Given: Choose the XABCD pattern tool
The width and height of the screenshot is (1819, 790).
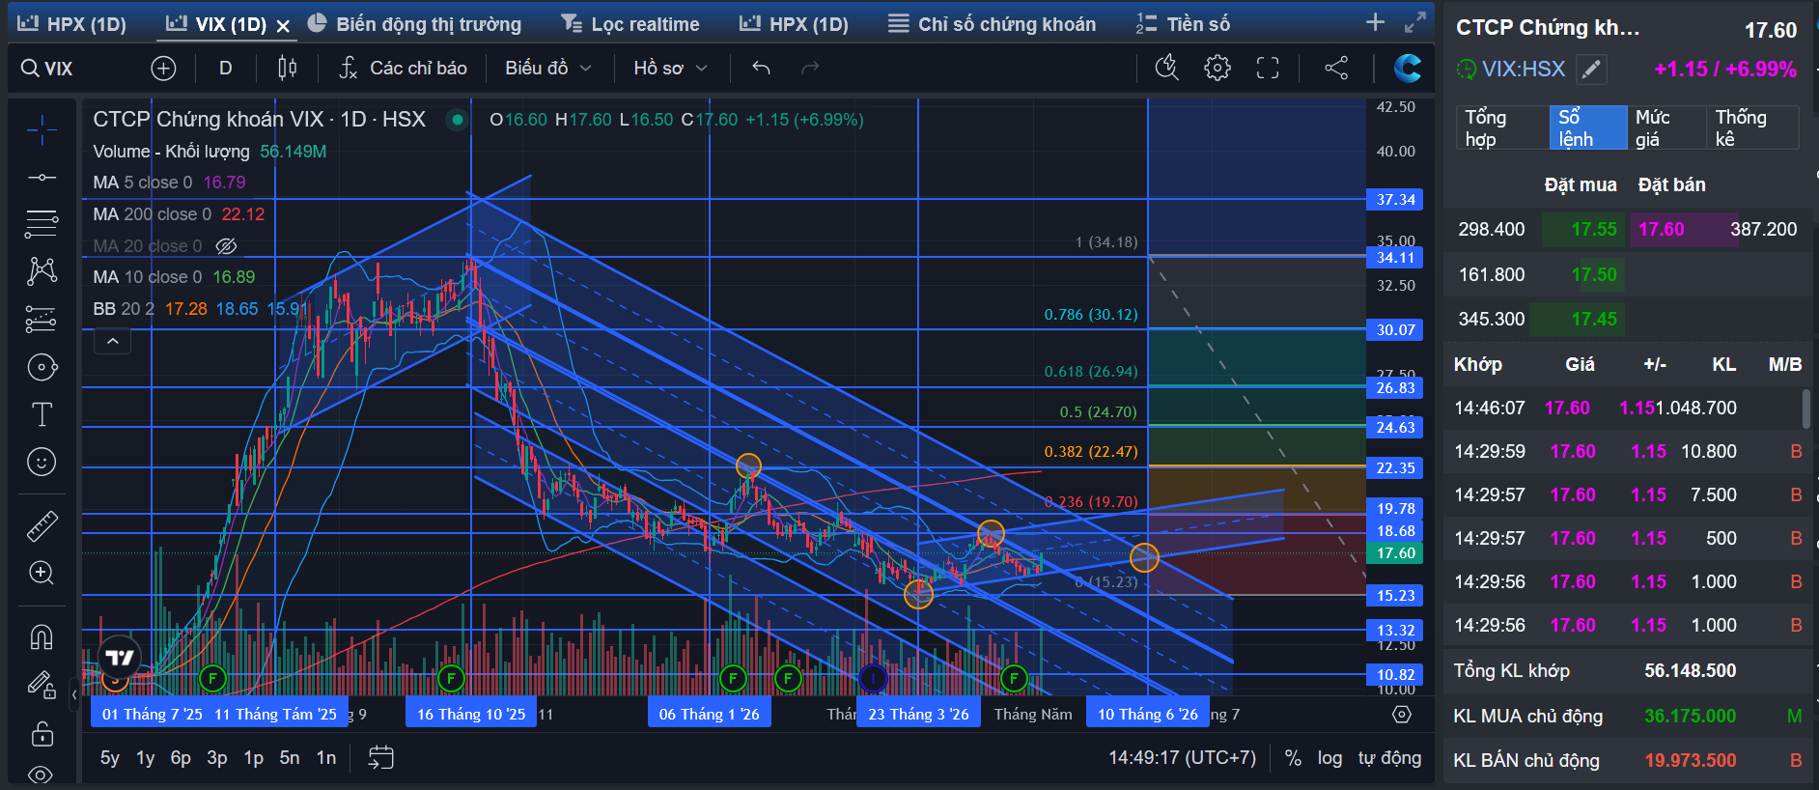Looking at the screenshot, I should (42, 271).
